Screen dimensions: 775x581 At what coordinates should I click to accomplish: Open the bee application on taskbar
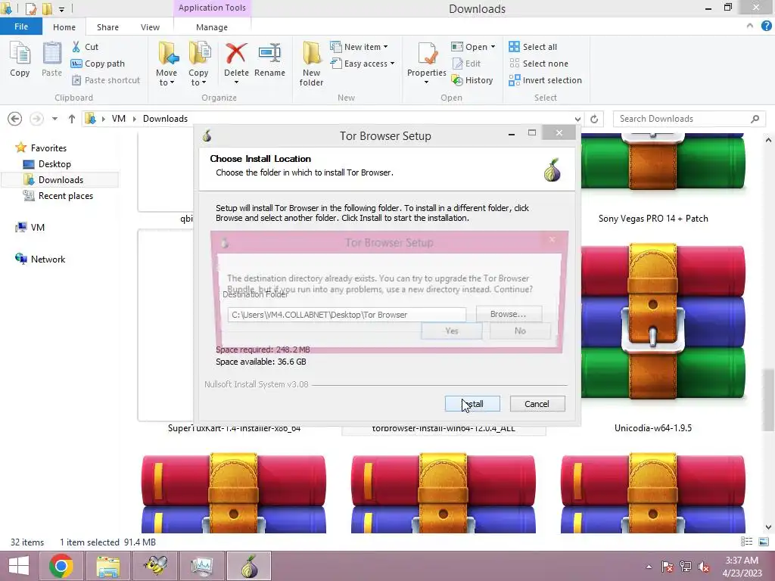(x=154, y=566)
